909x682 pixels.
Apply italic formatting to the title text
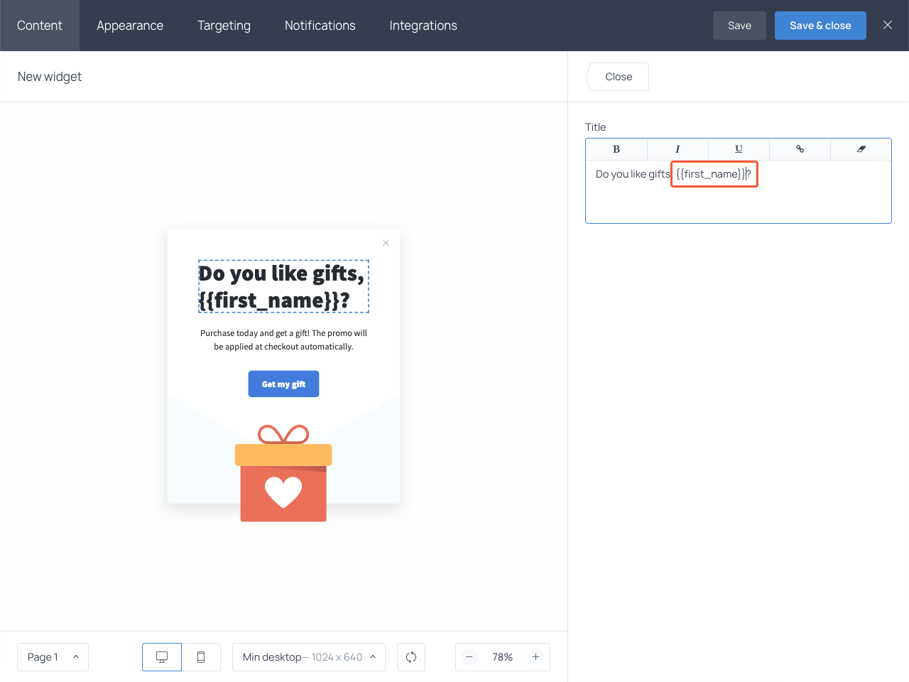[677, 149]
